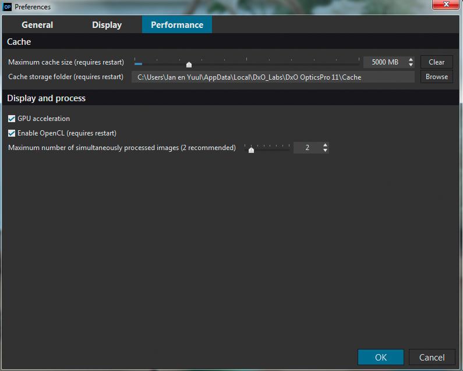Confirm preferences with OK
463x371 pixels.
click(381, 358)
